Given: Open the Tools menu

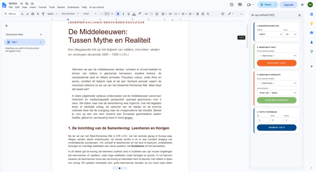Looking at the screenshot, I should click(52, 7).
